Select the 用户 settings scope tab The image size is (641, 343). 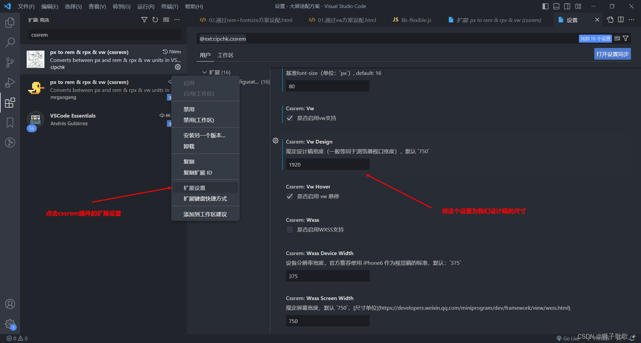tap(205, 55)
